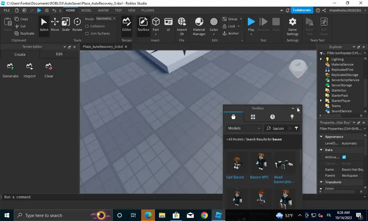
Task: Open Microsoft Edge from taskbar
Action: [148, 215]
